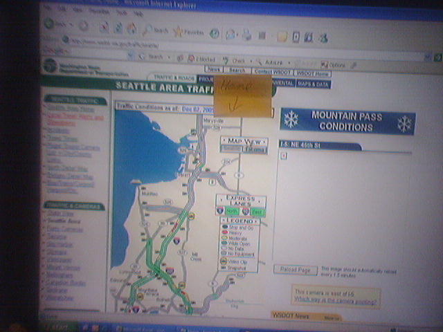Viewport: 443px width, 332px height.
Task: Click the WSDOT logo in page header
Action: click(x=51, y=66)
